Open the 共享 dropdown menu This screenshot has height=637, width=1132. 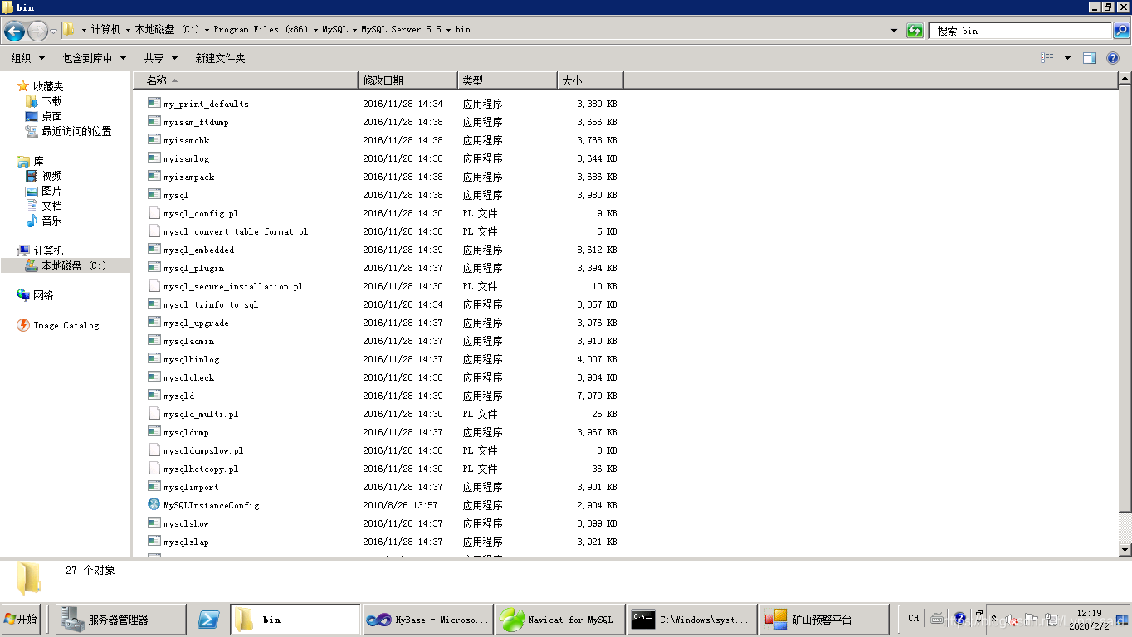point(161,58)
